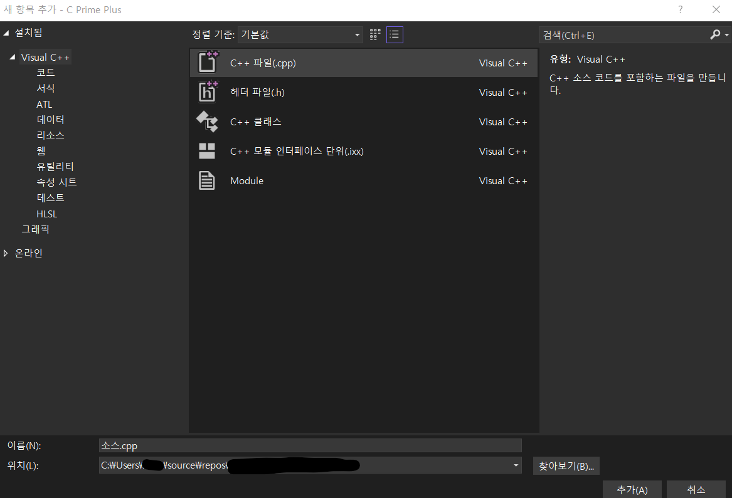Image resolution: width=732 pixels, height=498 pixels.
Task: Select the 온라인 tree label
Action: (x=28, y=253)
